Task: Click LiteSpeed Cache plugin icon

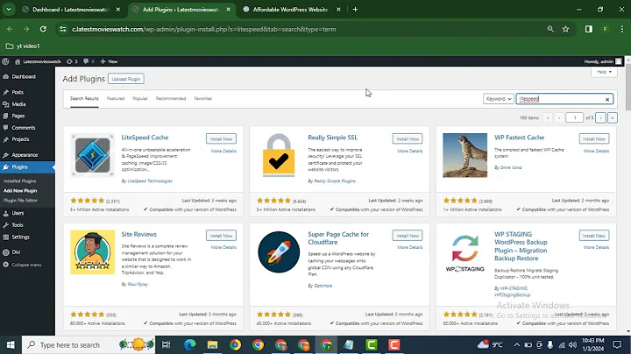Action: tap(93, 155)
